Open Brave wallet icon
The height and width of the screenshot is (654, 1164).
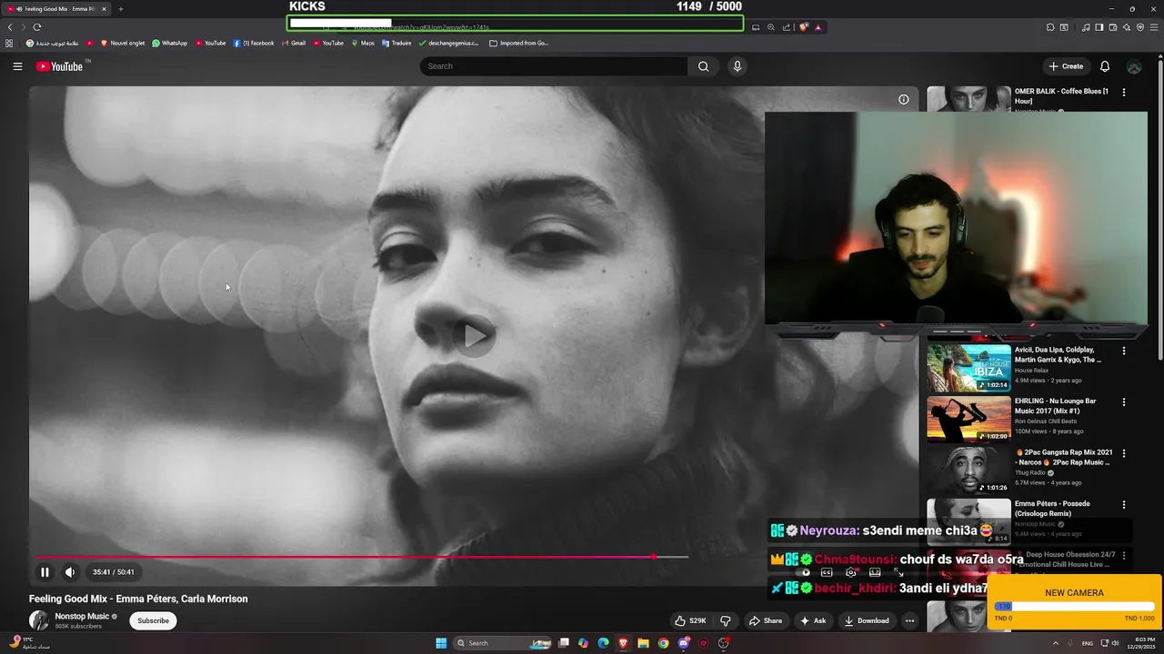[1113, 27]
